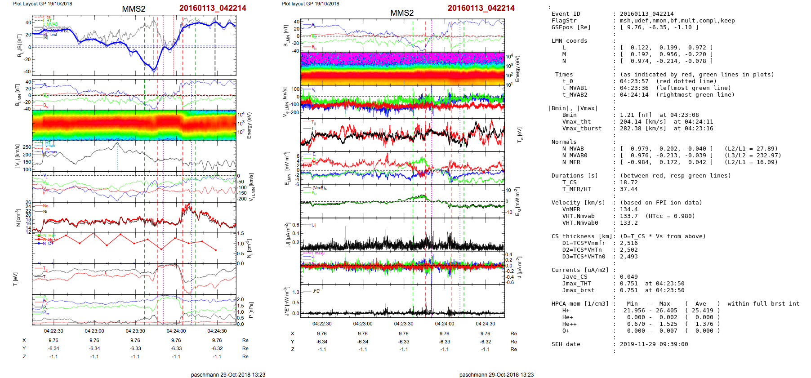This screenshot has height=378, width=811.
Task: Click the 'HPCA mom [1/cm3]' heading
Action: pos(580,304)
